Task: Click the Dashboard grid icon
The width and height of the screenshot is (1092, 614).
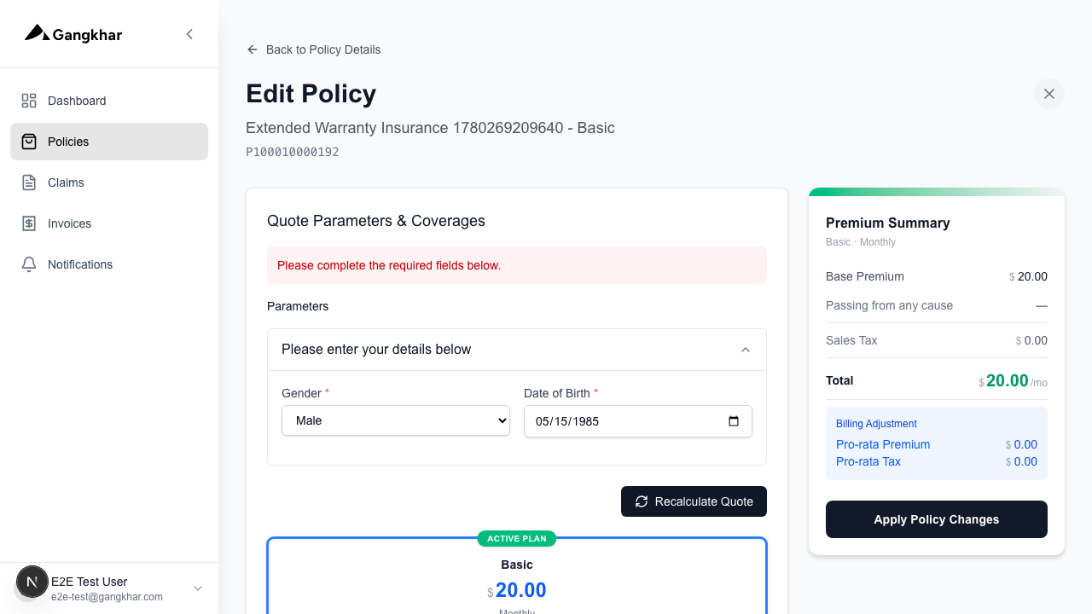Action: pyautogui.click(x=29, y=101)
